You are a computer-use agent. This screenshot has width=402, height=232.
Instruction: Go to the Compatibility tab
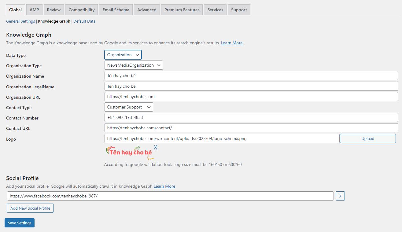coord(81,10)
